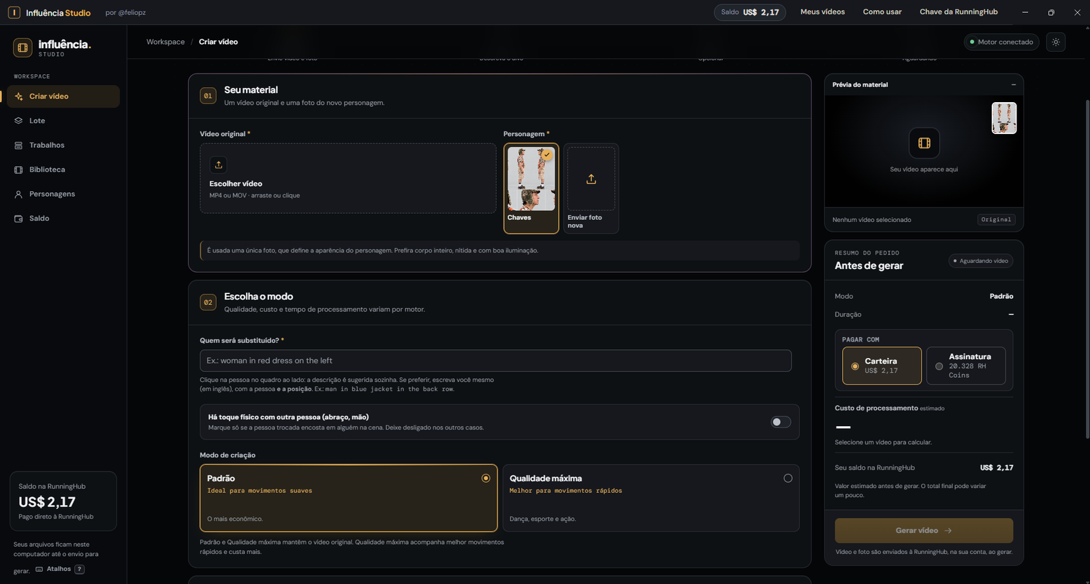Toggle the light/dark theme sun icon
The image size is (1090, 584).
1056,42
